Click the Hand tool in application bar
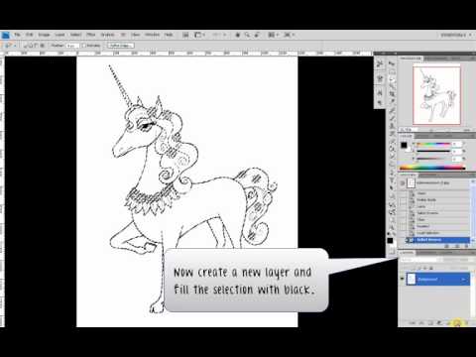This screenshot has width=476, height=357. tap(237, 35)
